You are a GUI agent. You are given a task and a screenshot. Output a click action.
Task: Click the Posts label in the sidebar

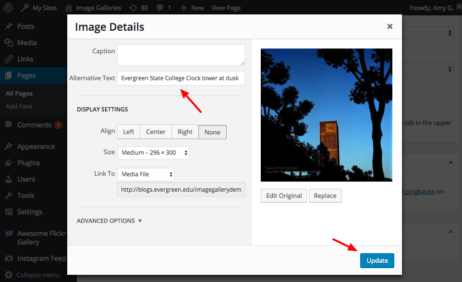pos(25,26)
